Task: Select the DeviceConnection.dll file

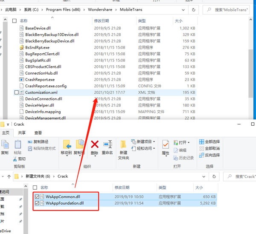Action: coord(44,99)
